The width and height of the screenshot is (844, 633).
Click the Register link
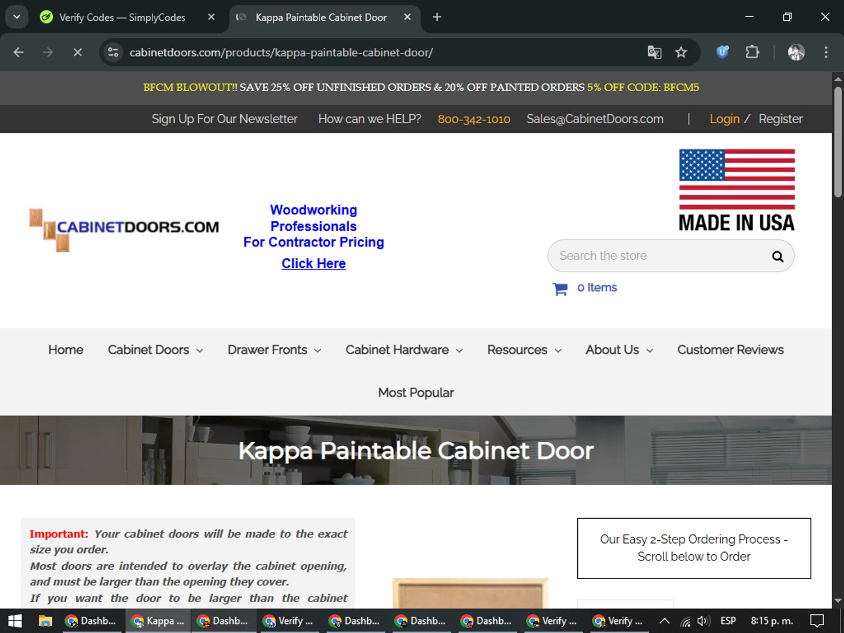(x=780, y=119)
